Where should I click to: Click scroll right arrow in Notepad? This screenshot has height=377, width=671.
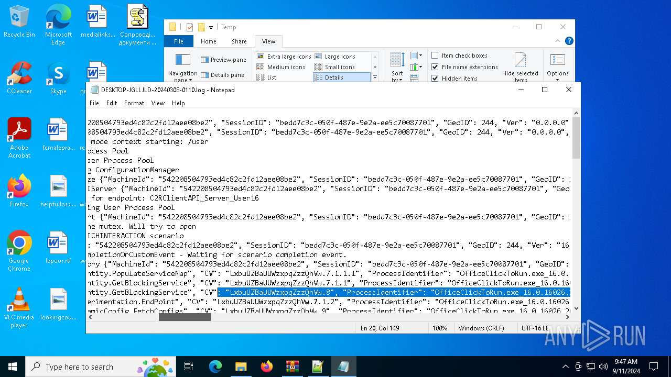567,317
